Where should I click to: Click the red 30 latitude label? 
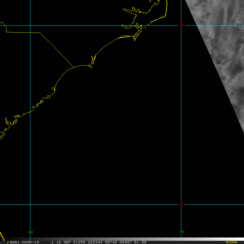pyautogui.click(x=181, y=204)
